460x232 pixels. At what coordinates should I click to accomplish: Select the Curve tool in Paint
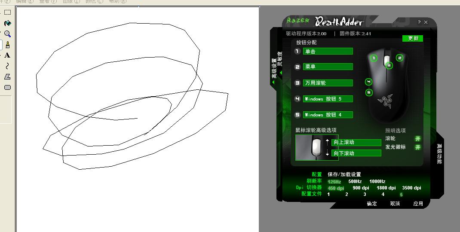click(x=7, y=66)
